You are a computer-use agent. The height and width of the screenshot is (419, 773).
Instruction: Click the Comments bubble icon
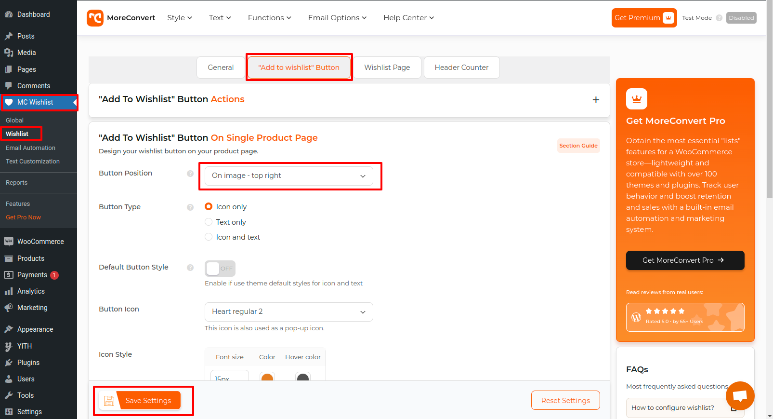pyautogui.click(x=9, y=86)
